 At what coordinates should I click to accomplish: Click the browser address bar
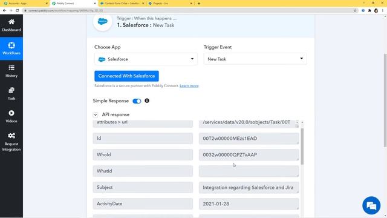187,11
